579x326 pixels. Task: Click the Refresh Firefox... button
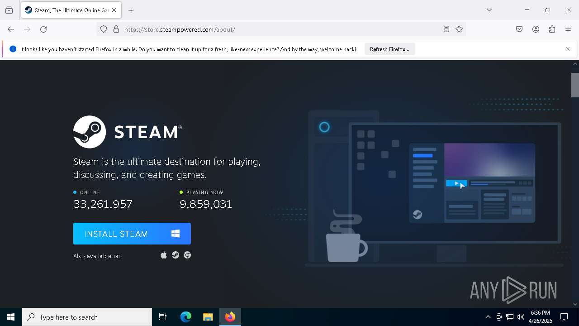(389, 49)
